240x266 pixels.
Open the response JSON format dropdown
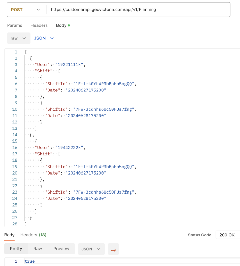[x=91, y=249]
